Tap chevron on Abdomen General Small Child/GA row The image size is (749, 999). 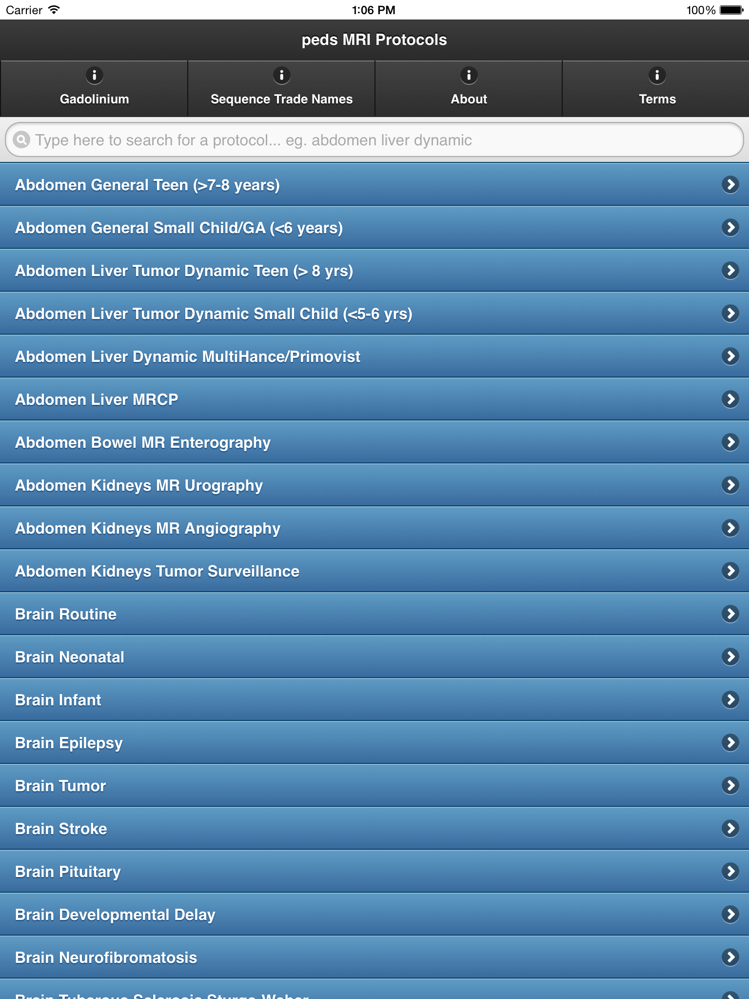click(x=730, y=227)
